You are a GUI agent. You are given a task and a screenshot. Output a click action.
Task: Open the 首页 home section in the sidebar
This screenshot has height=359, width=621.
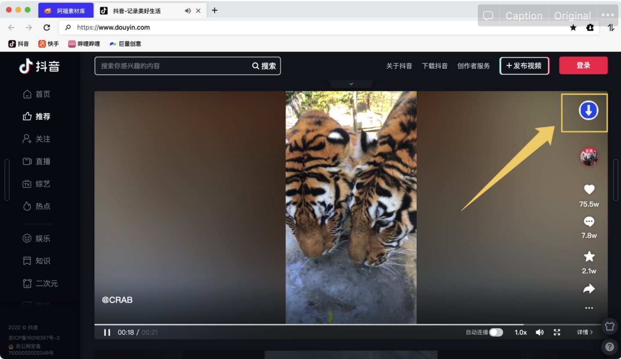[42, 93]
